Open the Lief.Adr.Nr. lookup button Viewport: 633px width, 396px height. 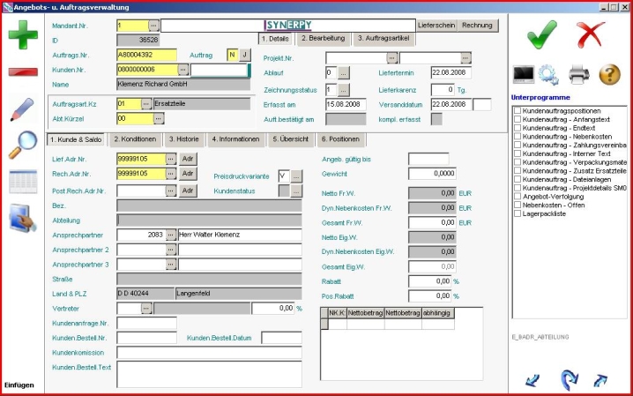170,159
